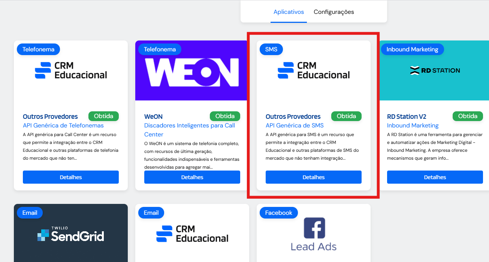Select the Inbound Marketing category badge
The image size is (489, 262).
tap(412, 49)
